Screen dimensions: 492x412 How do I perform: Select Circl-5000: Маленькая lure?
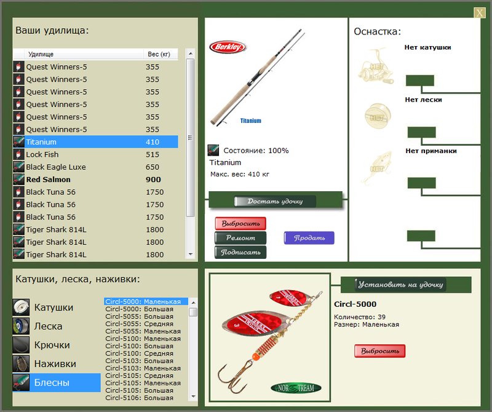click(x=146, y=301)
